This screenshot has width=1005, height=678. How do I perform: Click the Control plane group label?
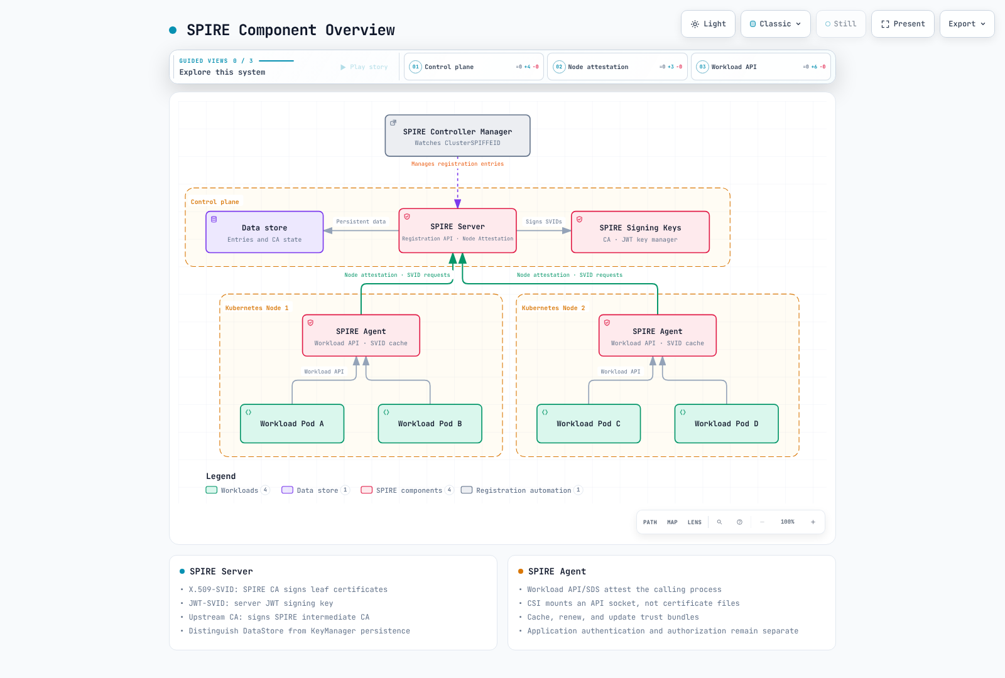(x=215, y=202)
